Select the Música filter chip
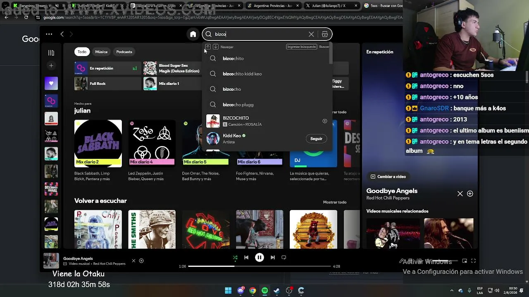529x297 pixels. 101,52
